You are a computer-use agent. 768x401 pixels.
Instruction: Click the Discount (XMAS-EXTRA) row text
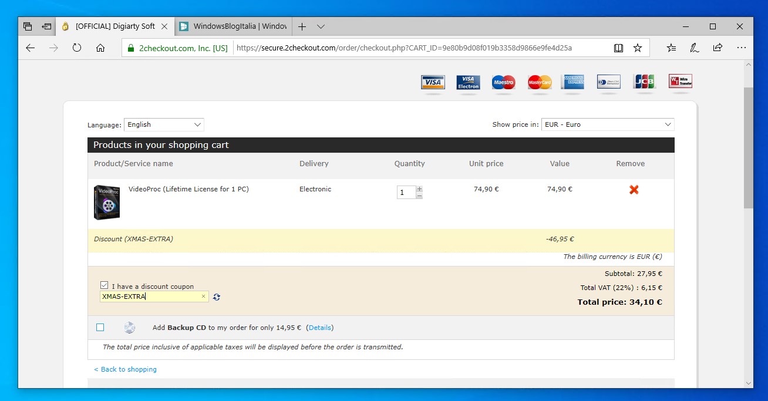(133, 239)
